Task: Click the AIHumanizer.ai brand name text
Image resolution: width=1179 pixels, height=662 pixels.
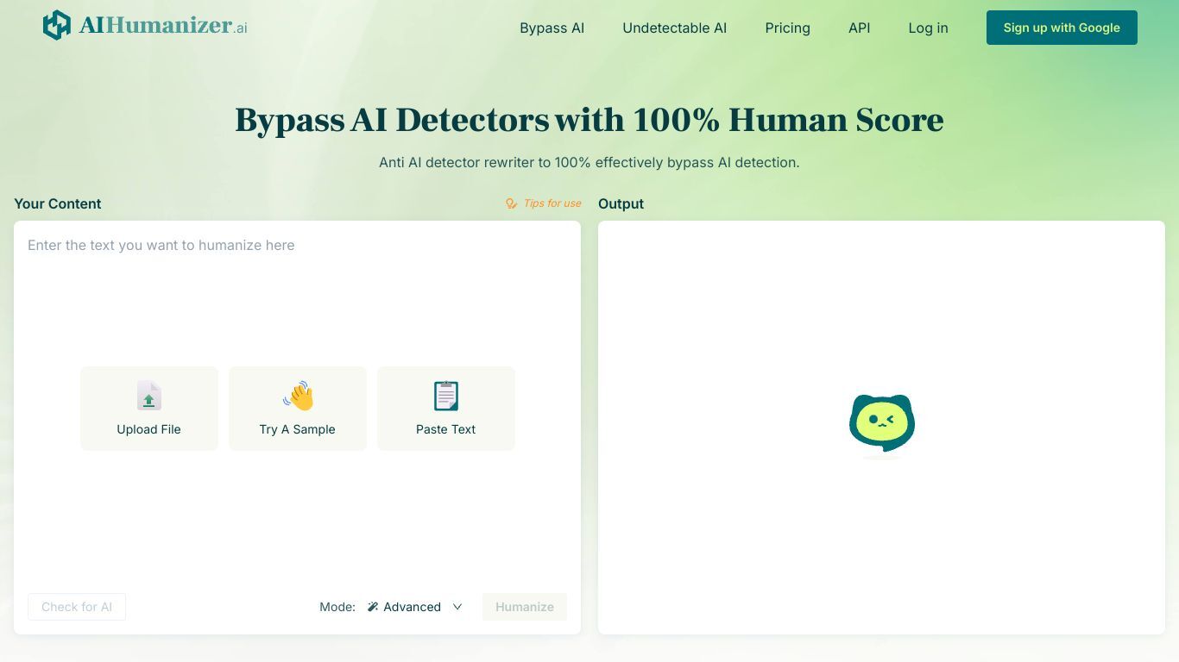Action: coord(163,26)
